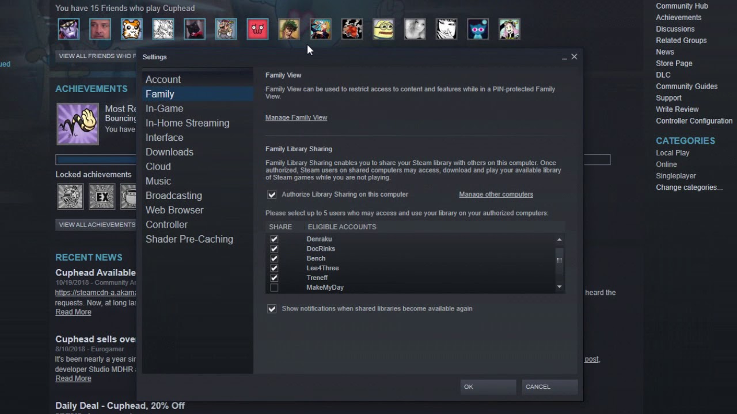
Task: Open the purple hat-wearing friend avatar
Action: coord(69,29)
